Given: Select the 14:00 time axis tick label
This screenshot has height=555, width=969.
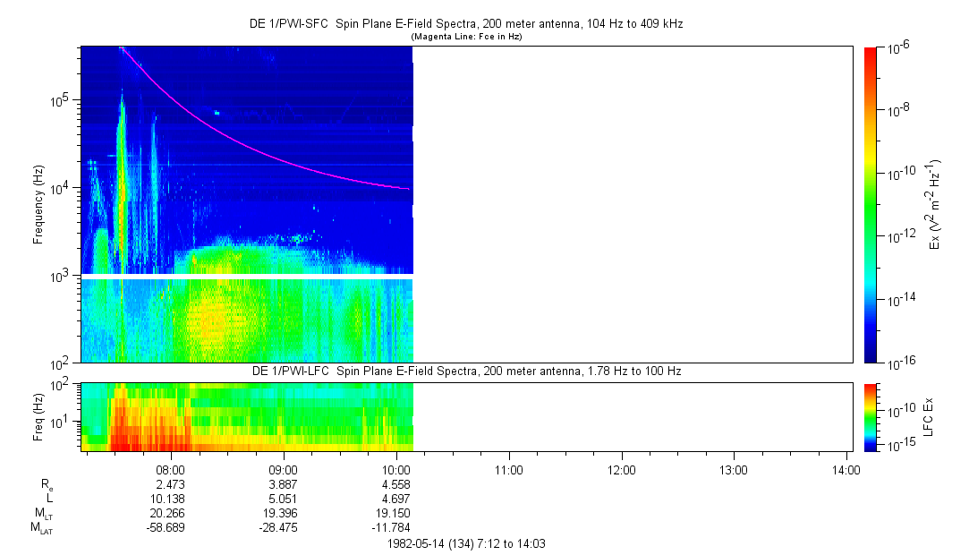Looking at the screenshot, I should (846, 468).
